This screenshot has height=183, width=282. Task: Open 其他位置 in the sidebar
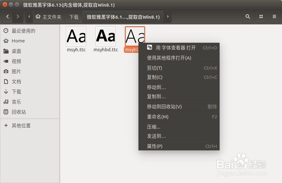30,125
